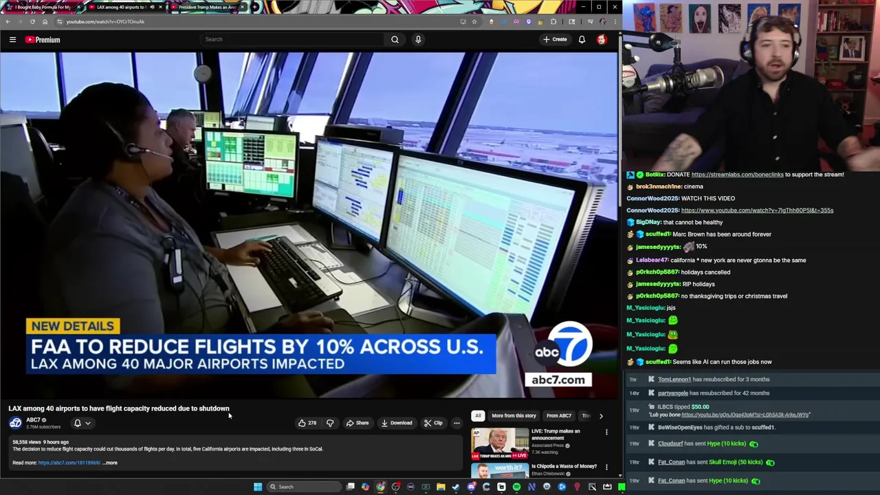880x495 pixels.
Task: Open the YouTube account avatar menu
Action: (602, 39)
